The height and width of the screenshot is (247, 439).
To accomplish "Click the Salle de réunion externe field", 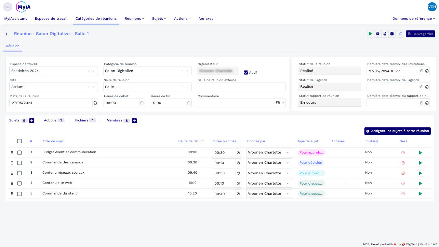I will tap(241, 87).
